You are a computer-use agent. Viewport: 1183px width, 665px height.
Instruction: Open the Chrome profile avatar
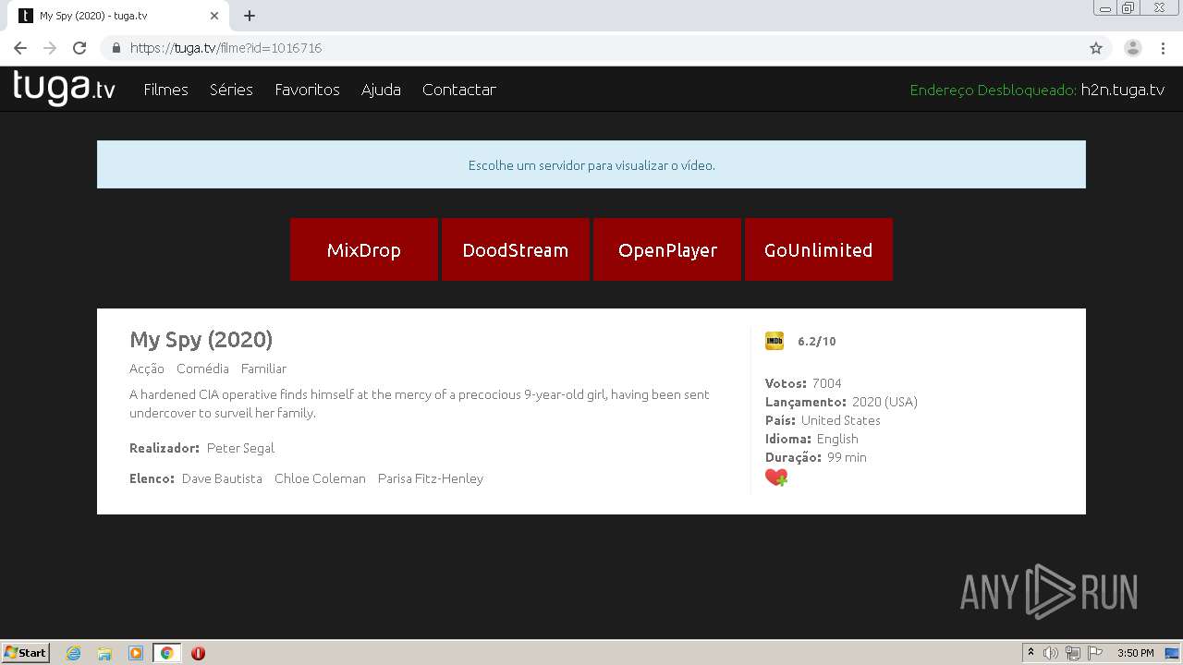(1133, 48)
